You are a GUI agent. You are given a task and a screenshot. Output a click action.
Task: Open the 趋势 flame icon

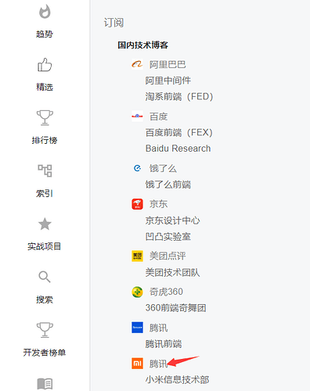45,12
